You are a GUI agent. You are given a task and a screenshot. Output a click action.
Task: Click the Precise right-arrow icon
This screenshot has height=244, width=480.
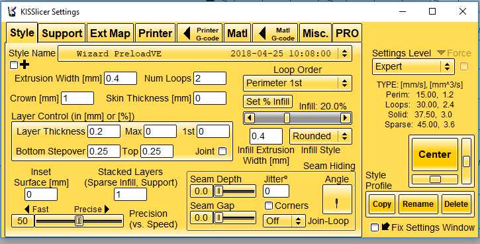(x=107, y=210)
